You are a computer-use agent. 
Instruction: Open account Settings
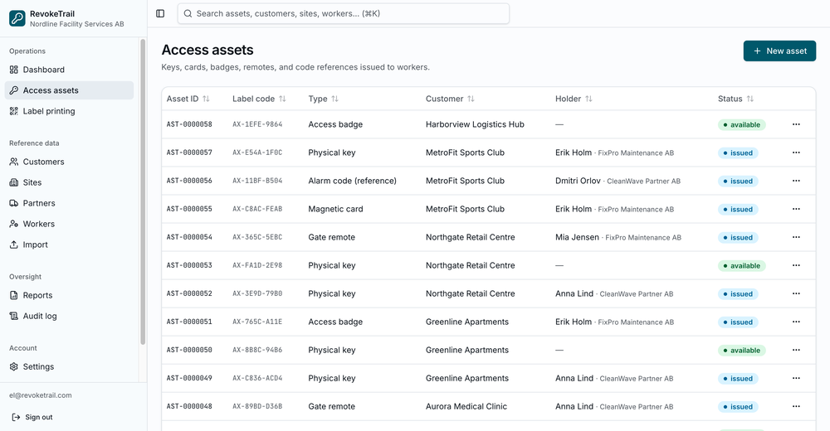69,366
